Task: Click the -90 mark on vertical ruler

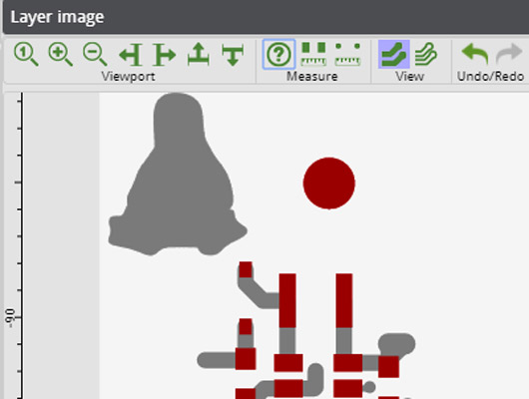Action: pyautogui.click(x=10, y=318)
